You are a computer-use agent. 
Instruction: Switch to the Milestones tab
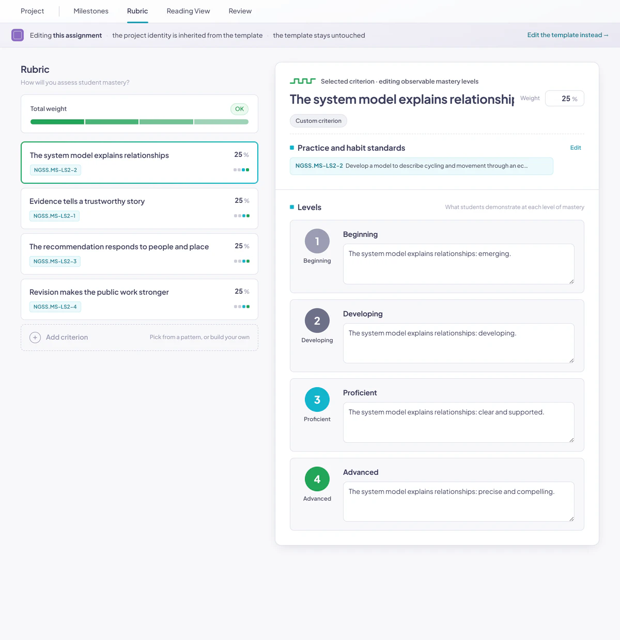tap(91, 11)
